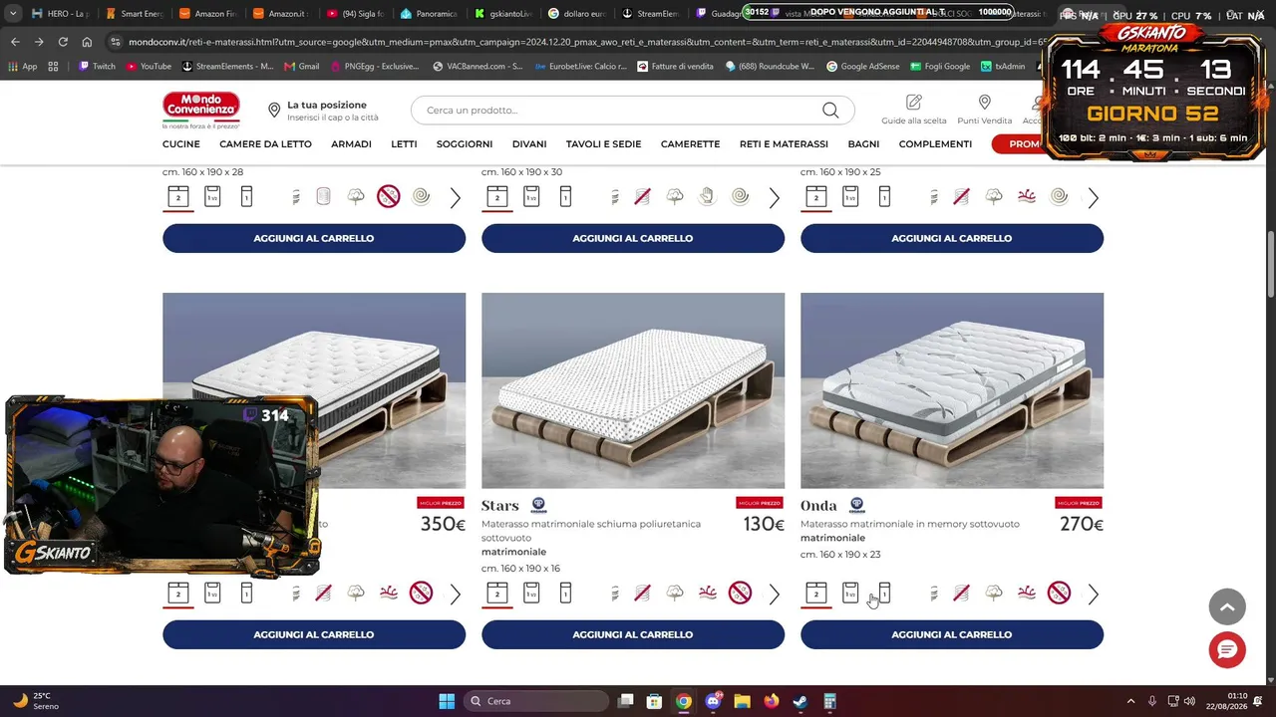The width and height of the screenshot is (1276, 717).
Task: Open Calculator from the taskbar
Action: (829, 701)
